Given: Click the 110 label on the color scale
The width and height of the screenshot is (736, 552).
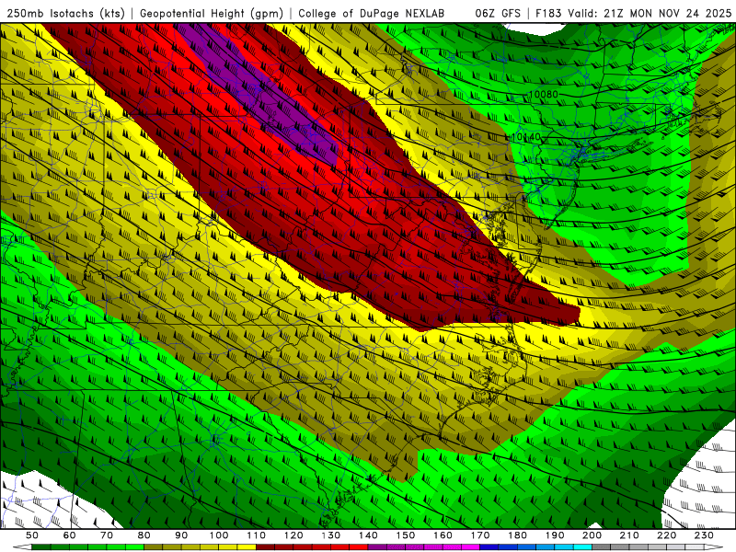Looking at the screenshot, I should [257, 535].
